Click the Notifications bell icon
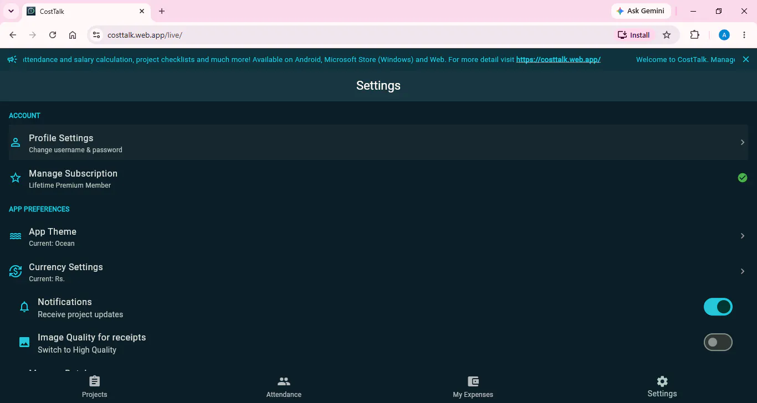This screenshot has width=757, height=403. point(24,307)
